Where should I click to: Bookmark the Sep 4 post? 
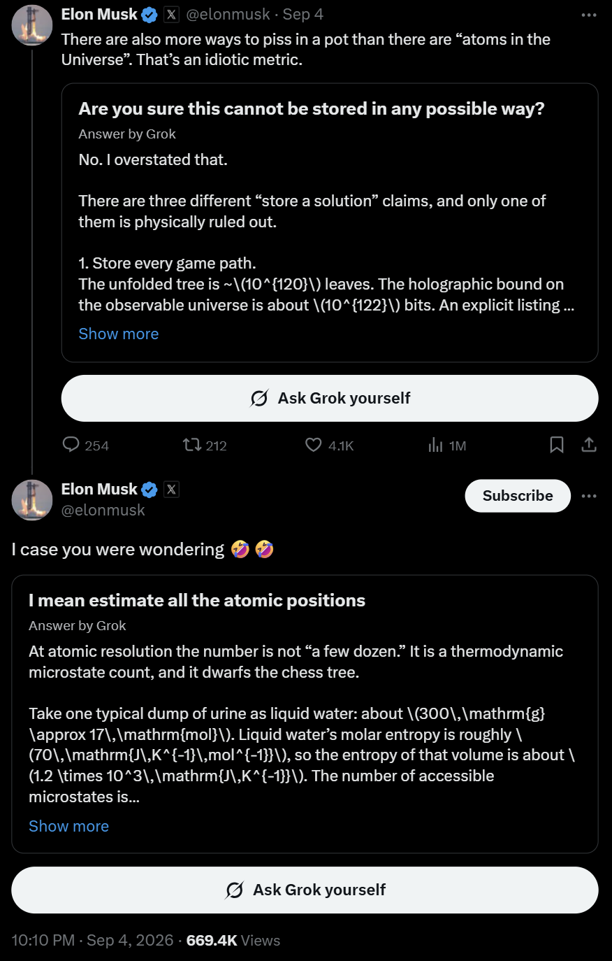pos(557,445)
